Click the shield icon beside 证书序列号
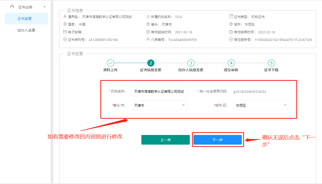This screenshot has height=184, width=322. click(x=65, y=40)
